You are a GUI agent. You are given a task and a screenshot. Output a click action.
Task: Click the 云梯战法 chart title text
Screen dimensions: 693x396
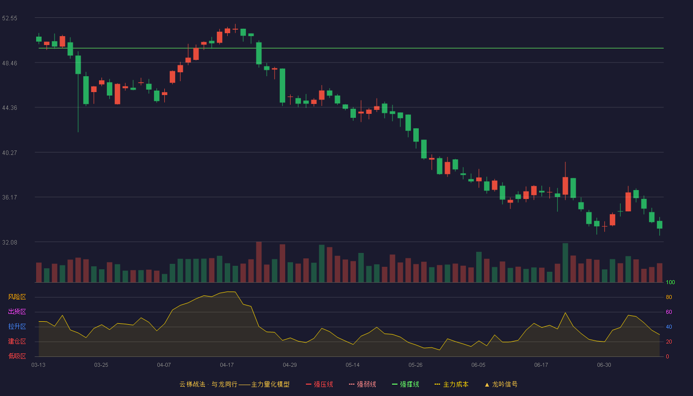click(192, 384)
